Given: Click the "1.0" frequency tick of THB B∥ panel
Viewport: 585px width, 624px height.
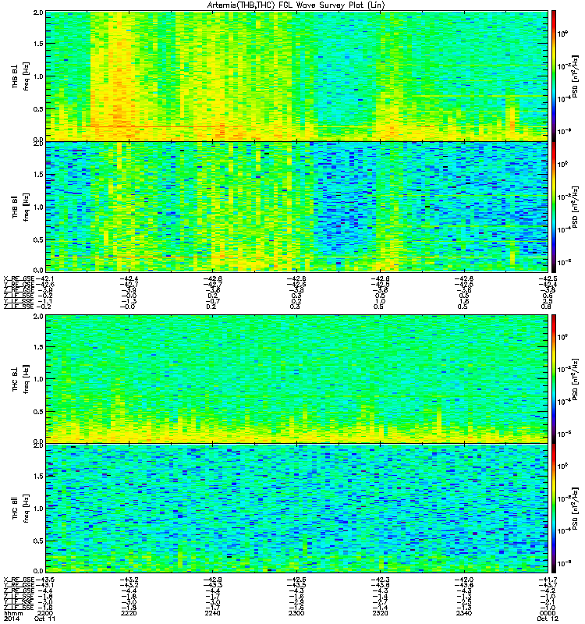Looking at the screenshot, I should click(x=38, y=207).
